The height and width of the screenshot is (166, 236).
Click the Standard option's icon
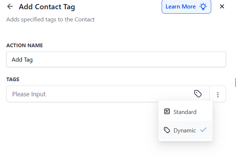pyautogui.click(x=167, y=112)
